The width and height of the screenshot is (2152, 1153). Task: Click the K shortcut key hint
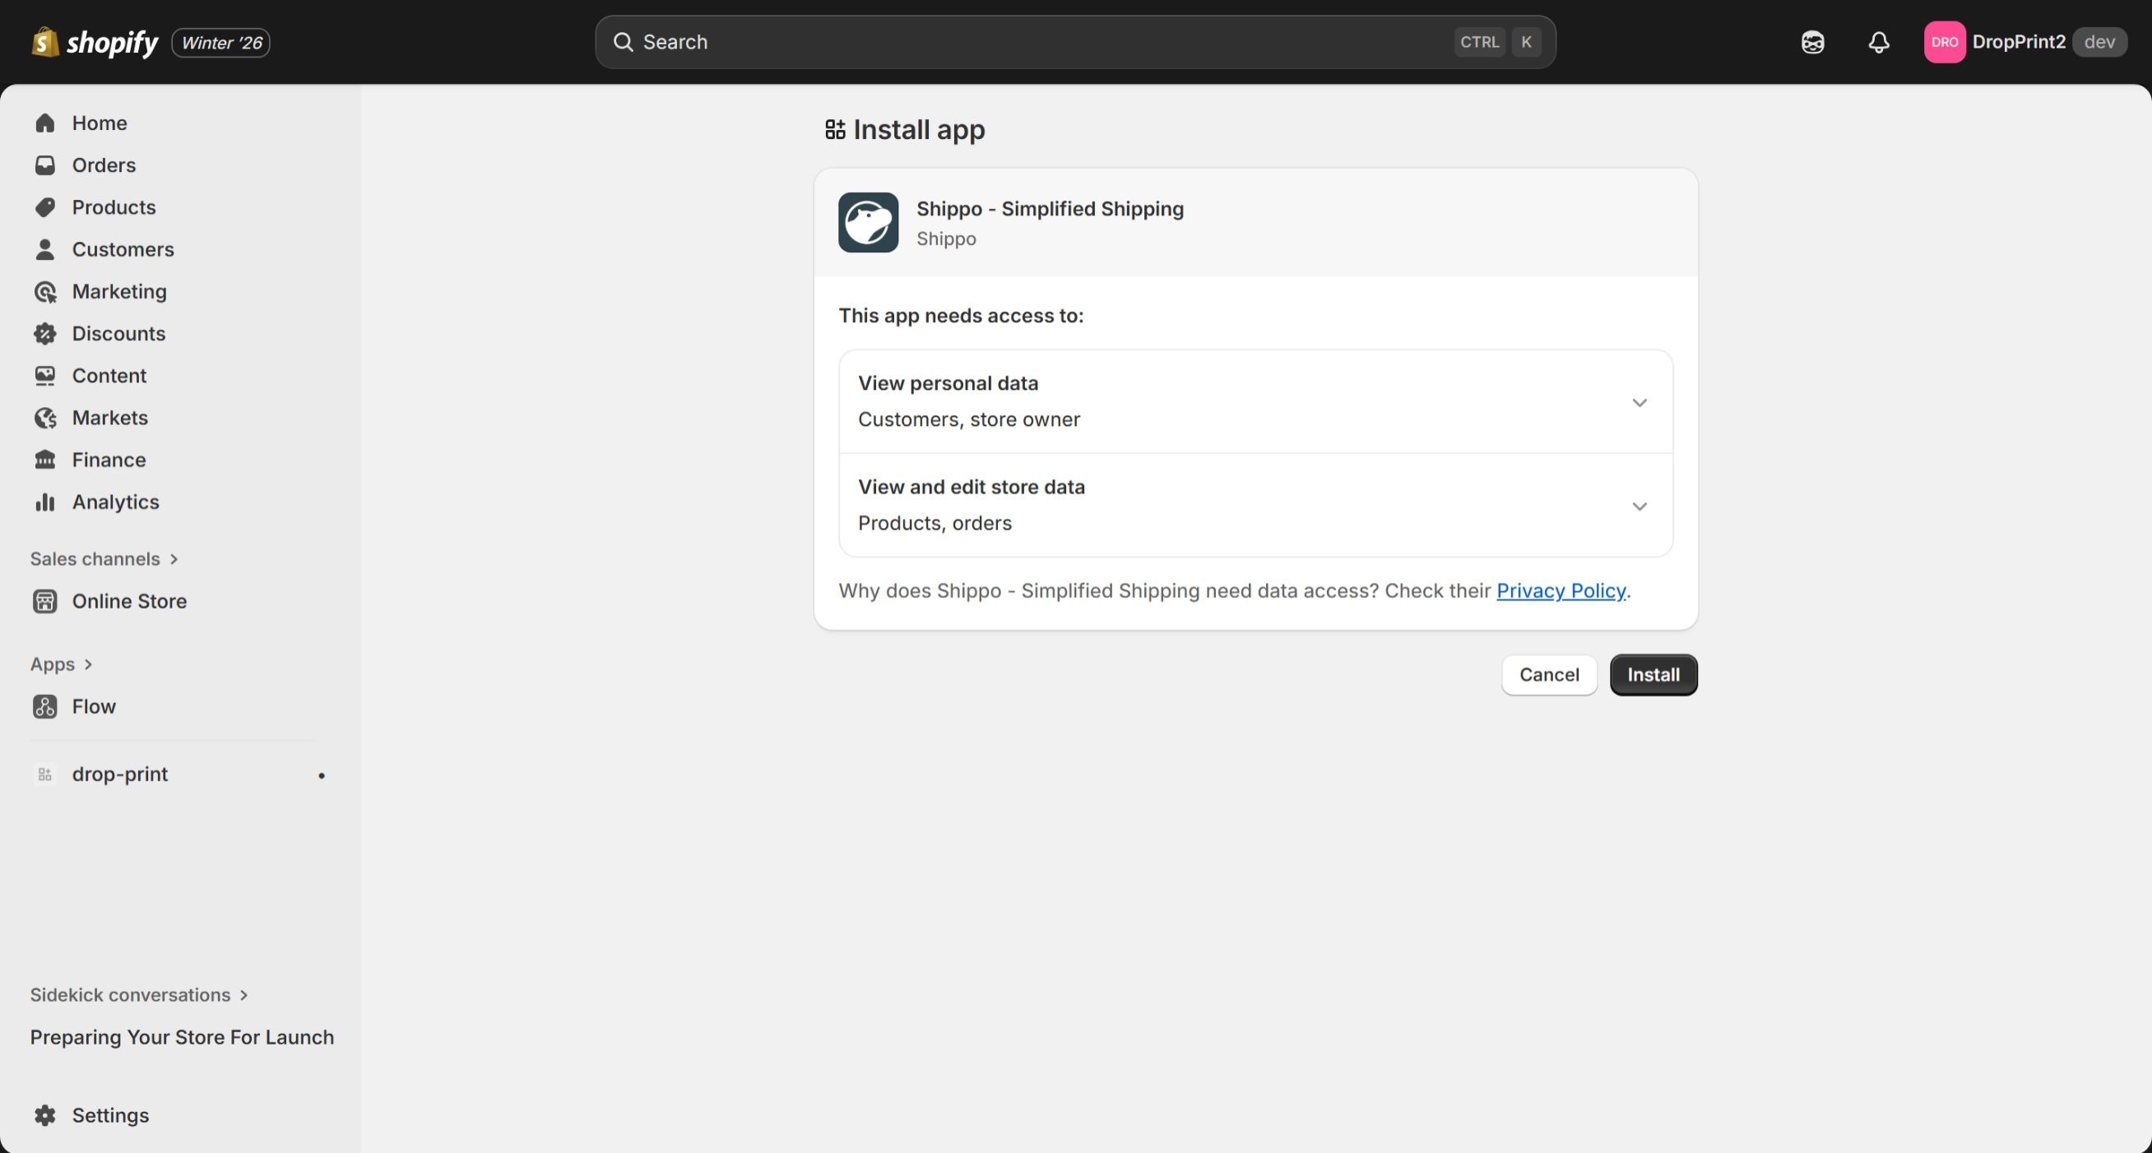coord(1526,42)
